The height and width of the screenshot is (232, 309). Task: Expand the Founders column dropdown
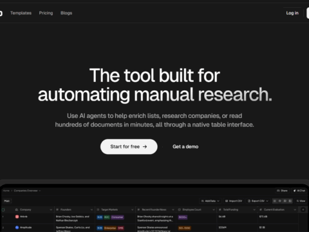click(91, 209)
